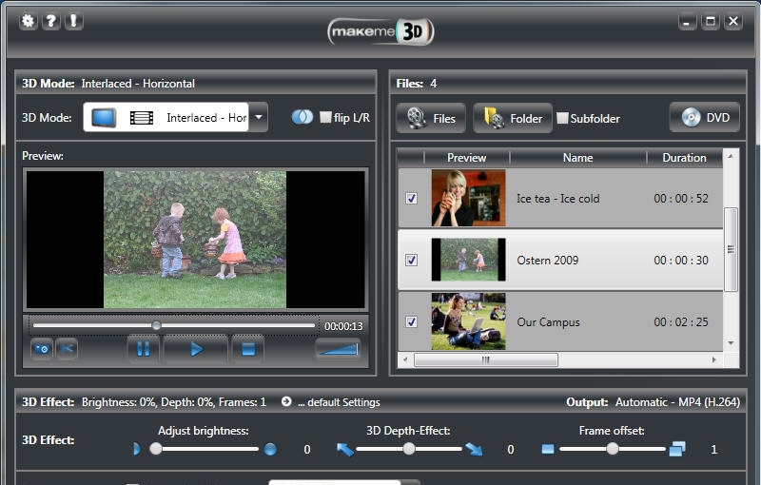Uncheck the Our Campus file checkbox
The height and width of the screenshot is (485, 761).
411,322
